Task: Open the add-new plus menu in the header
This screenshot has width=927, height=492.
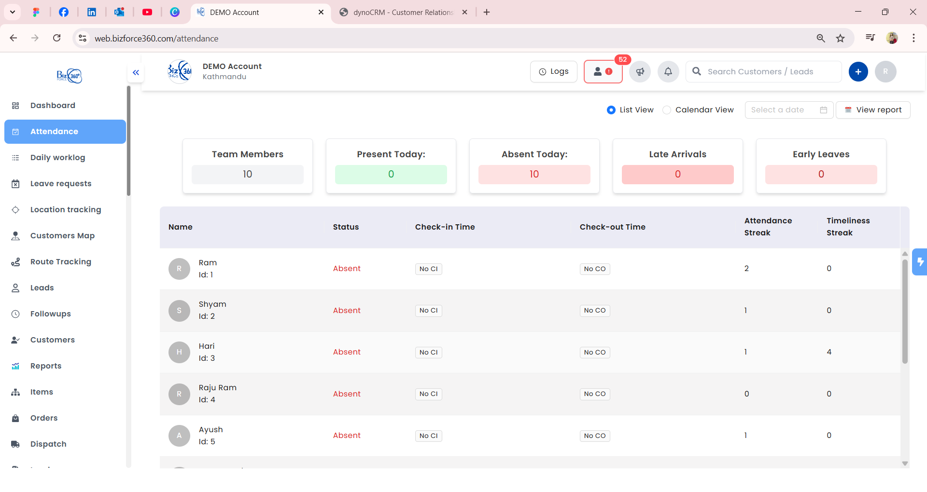Action: [858, 71]
